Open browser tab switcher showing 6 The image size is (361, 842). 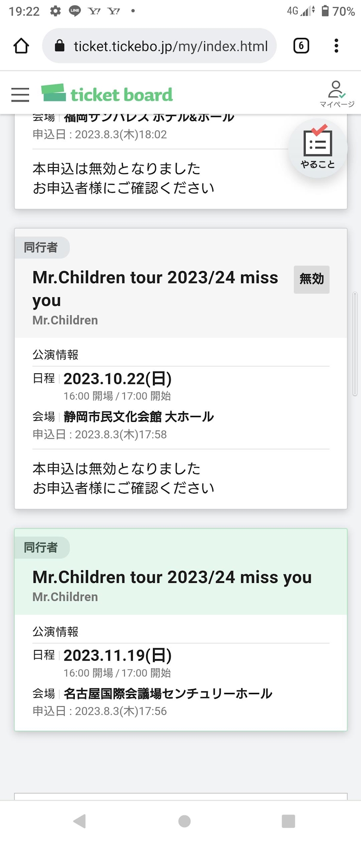click(x=301, y=46)
